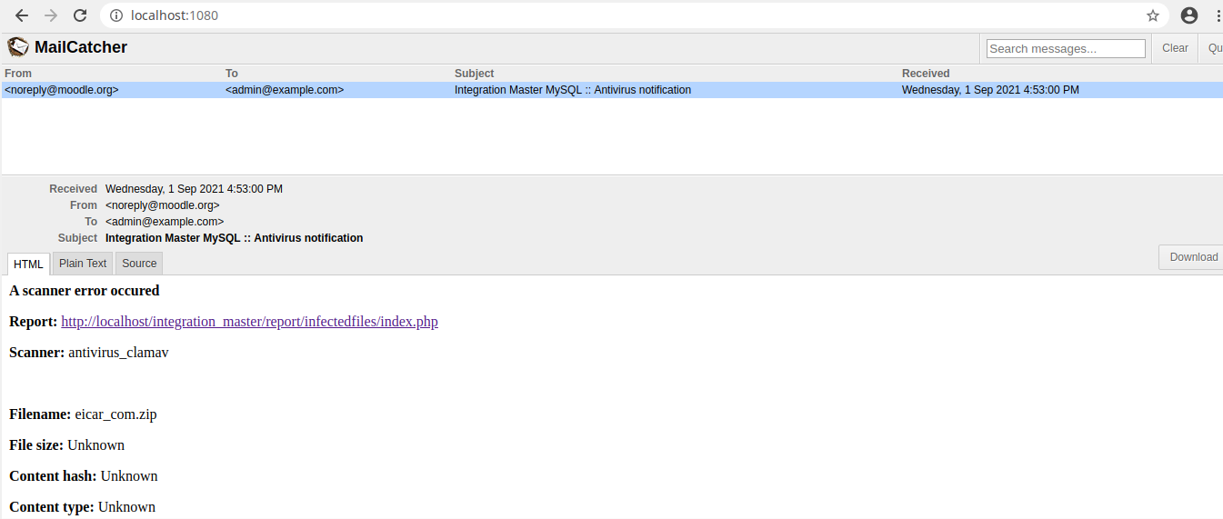Click the File size Unknown line
This screenshot has width=1223, height=519.
[66, 445]
